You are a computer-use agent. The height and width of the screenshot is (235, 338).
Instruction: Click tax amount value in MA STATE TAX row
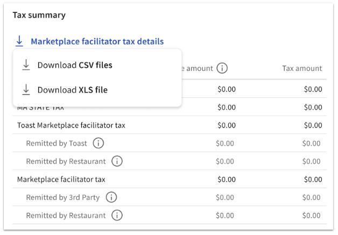click(x=313, y=107)
